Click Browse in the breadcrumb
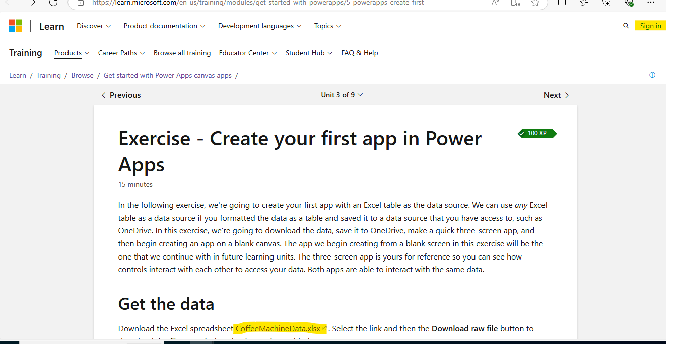Viewport: 679px width, 344px height. pyautogui.click(x=83, y=75)
